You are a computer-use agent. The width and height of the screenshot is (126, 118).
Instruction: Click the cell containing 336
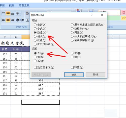(x=41, y=80)
